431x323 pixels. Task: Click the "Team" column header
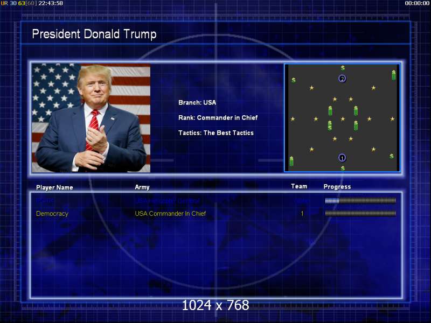299,186
